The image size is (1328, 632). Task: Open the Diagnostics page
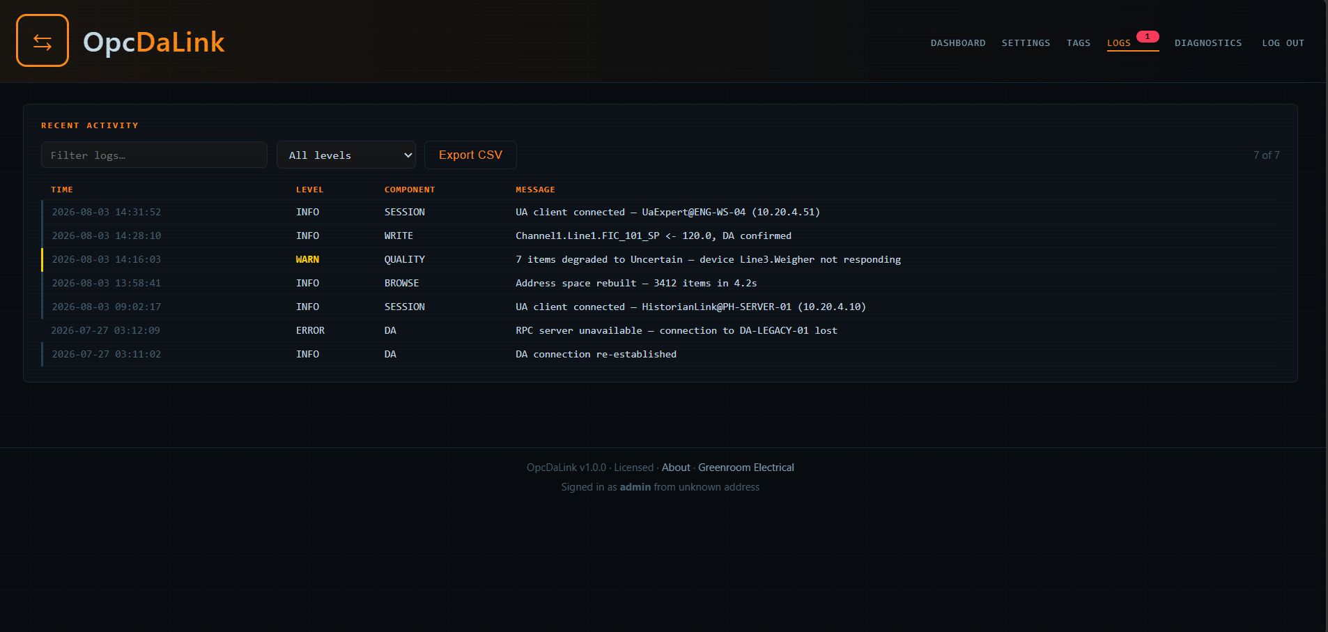point(1208,43)
